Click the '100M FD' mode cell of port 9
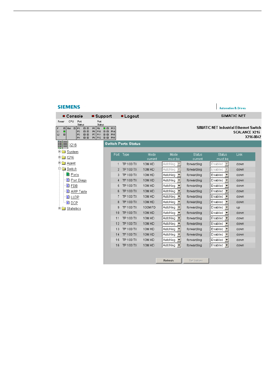 [x=149, y=207]
